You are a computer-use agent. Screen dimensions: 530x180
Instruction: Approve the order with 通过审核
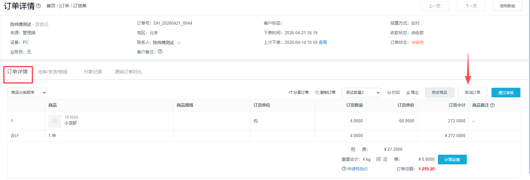tap(506, 93)
